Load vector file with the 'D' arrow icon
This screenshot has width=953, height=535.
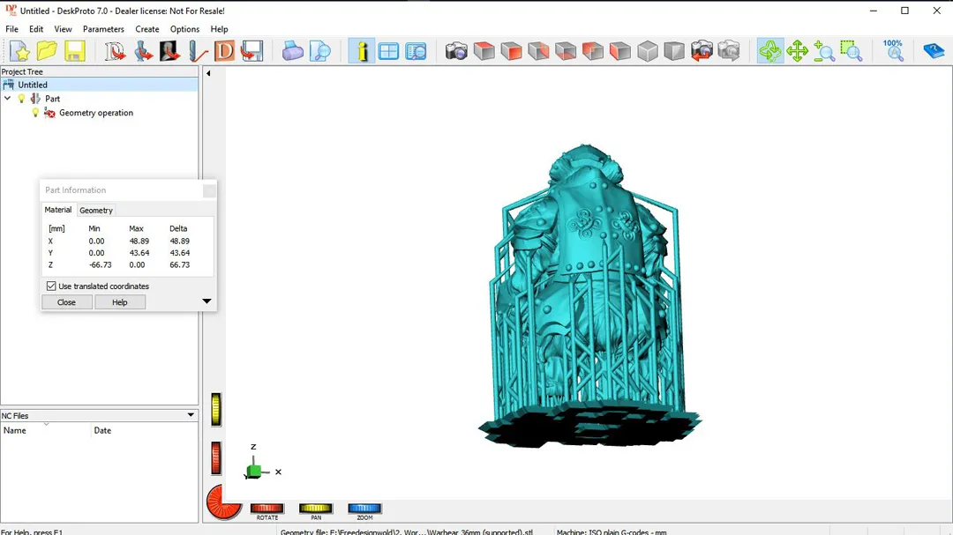[114, 51]
